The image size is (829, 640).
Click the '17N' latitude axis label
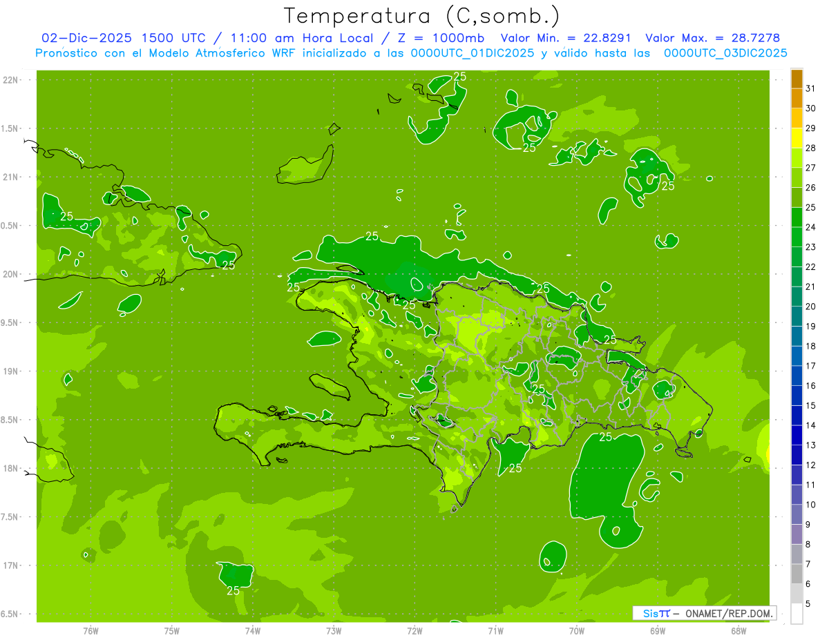tap(10, 565)
